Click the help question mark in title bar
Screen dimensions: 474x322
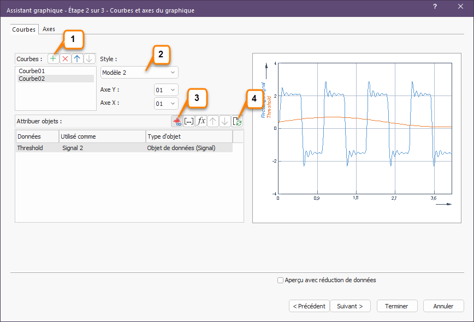point(435,7)
